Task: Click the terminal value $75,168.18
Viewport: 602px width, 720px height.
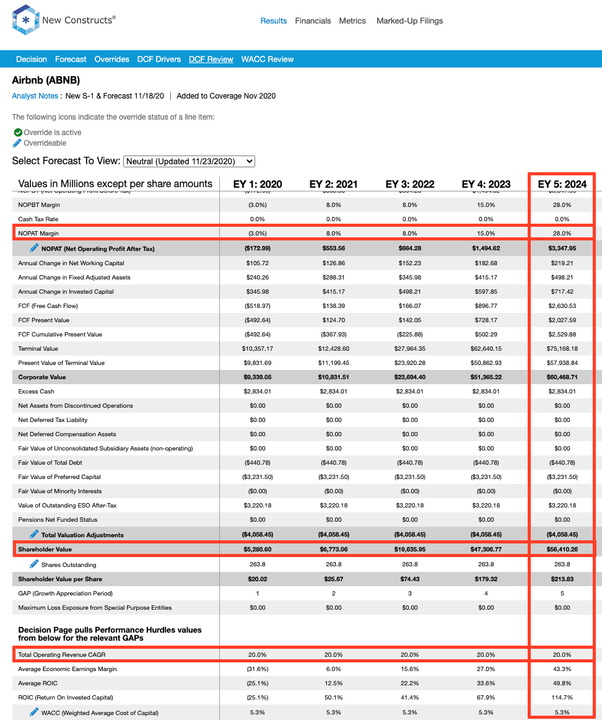Action: click(562, 348)
